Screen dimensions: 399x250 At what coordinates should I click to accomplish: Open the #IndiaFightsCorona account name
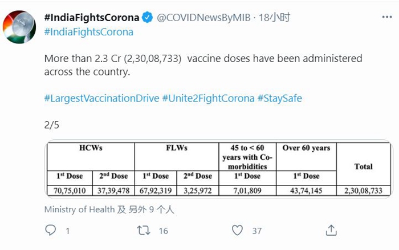point(92,18)
